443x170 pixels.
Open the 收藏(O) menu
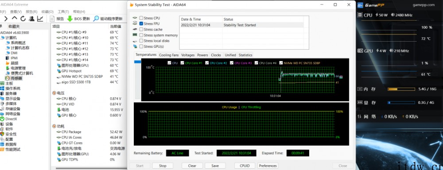(47, 12)
